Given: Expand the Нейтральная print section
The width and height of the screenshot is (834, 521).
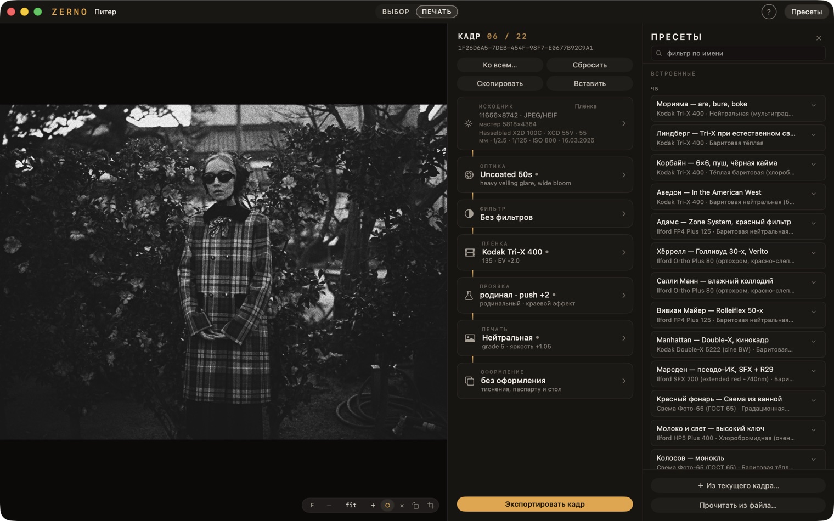Looking at the screenshot, I should [x=624, y=338].
